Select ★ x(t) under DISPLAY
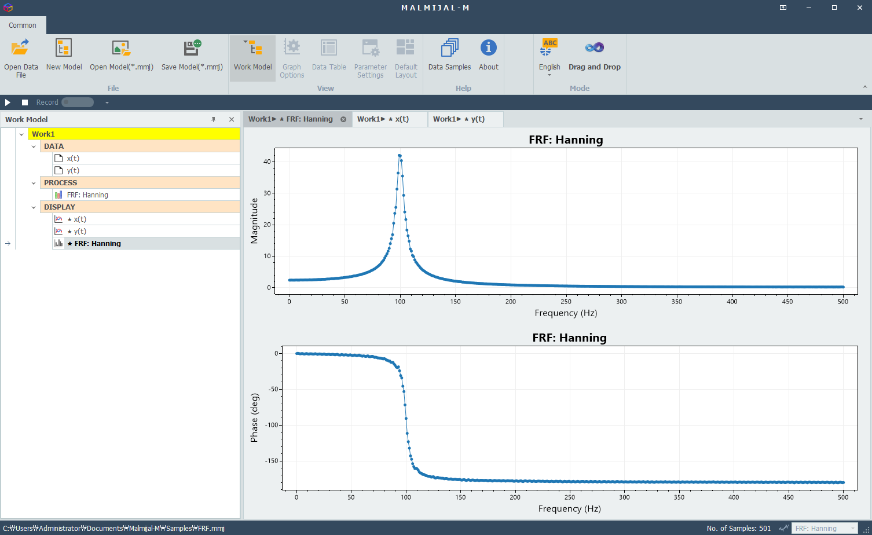This screenshot has height=535, width=872. [146, 219]
